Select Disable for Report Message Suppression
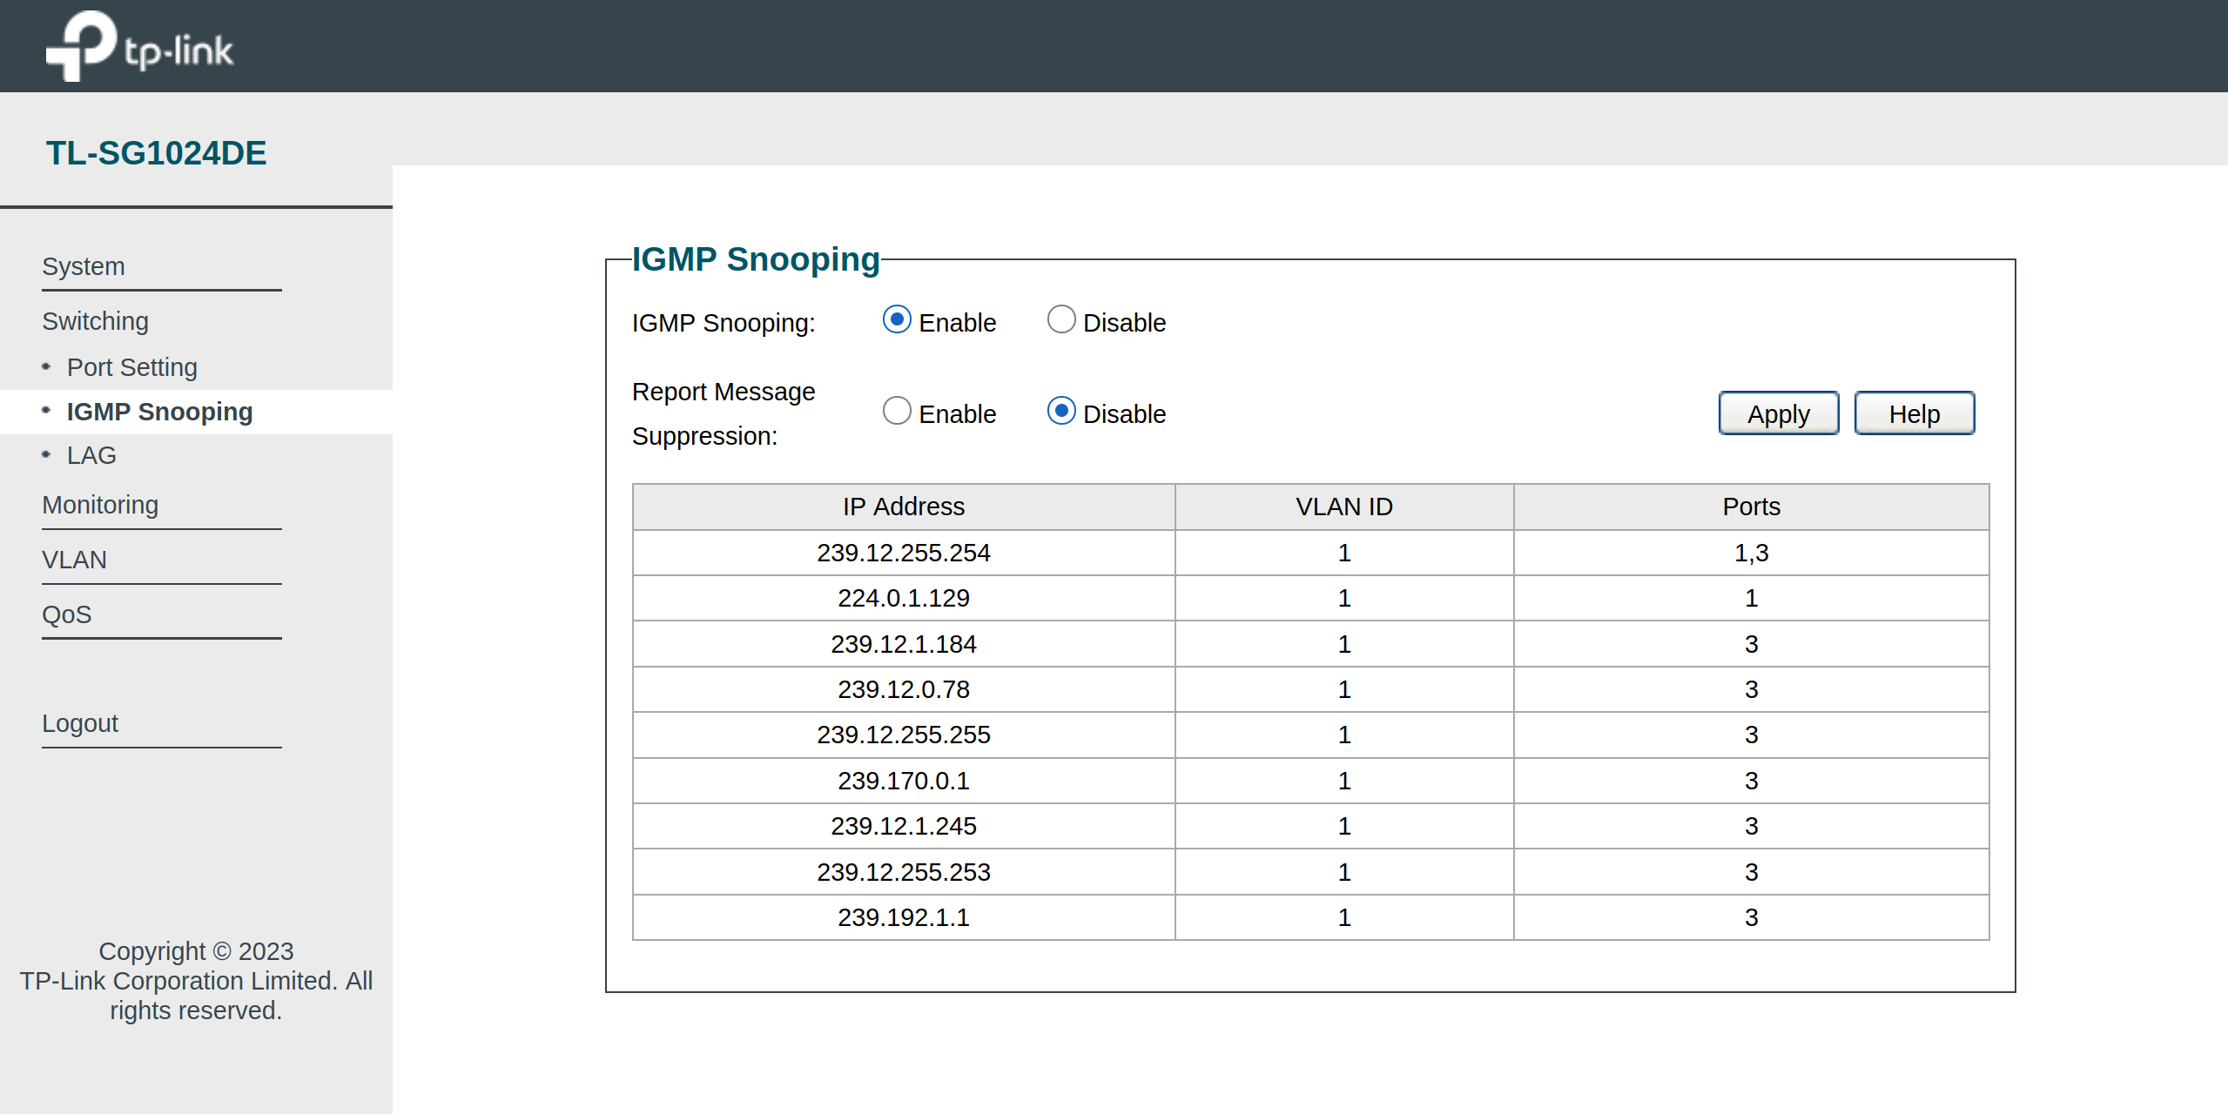Viewport: 2228px width, 1114px height. point(1061,412)
